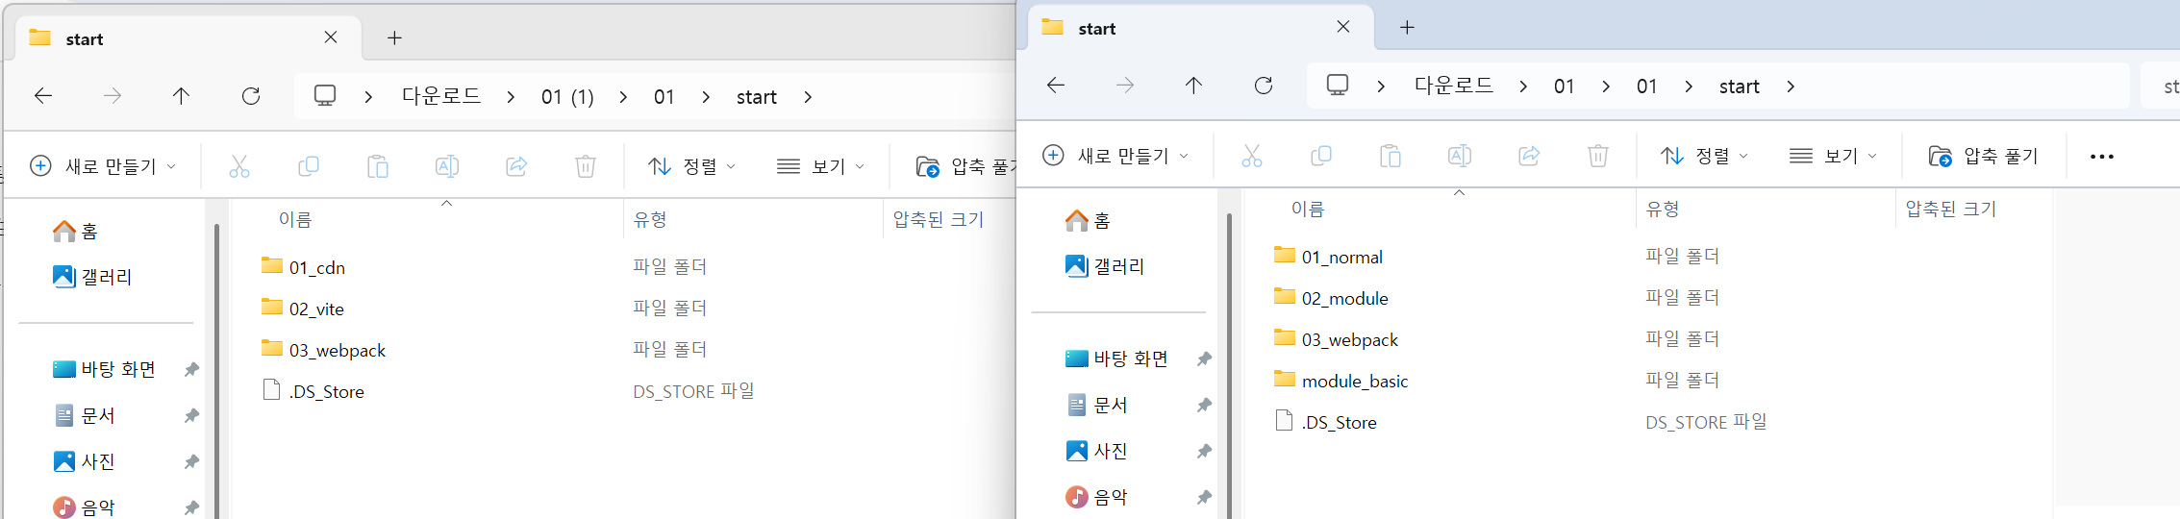Refresh the right window folder view
This screenshot has width=2180, height=519.
pos(1264,86)
